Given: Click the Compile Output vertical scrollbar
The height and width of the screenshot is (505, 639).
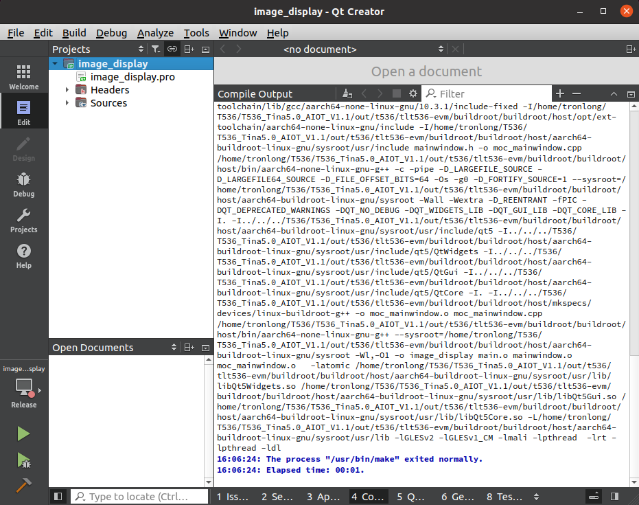Looking at the screenshot, I should (x=634, y=293).
